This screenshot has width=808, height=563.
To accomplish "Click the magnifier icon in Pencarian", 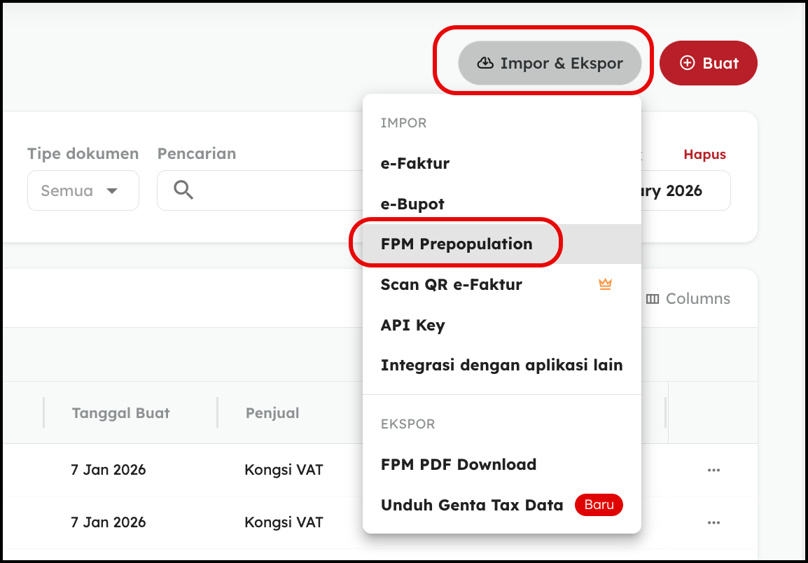I will [x=183, y=190].
